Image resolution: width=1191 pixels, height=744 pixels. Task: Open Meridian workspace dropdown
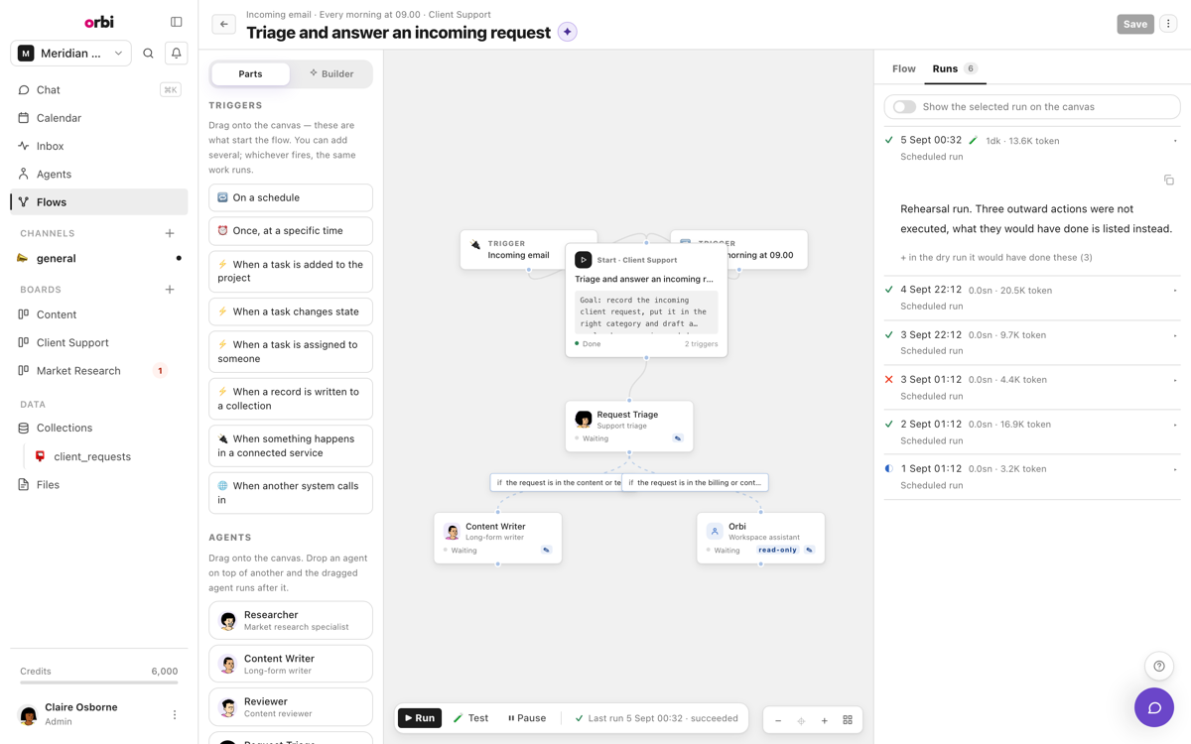[70, 54]
